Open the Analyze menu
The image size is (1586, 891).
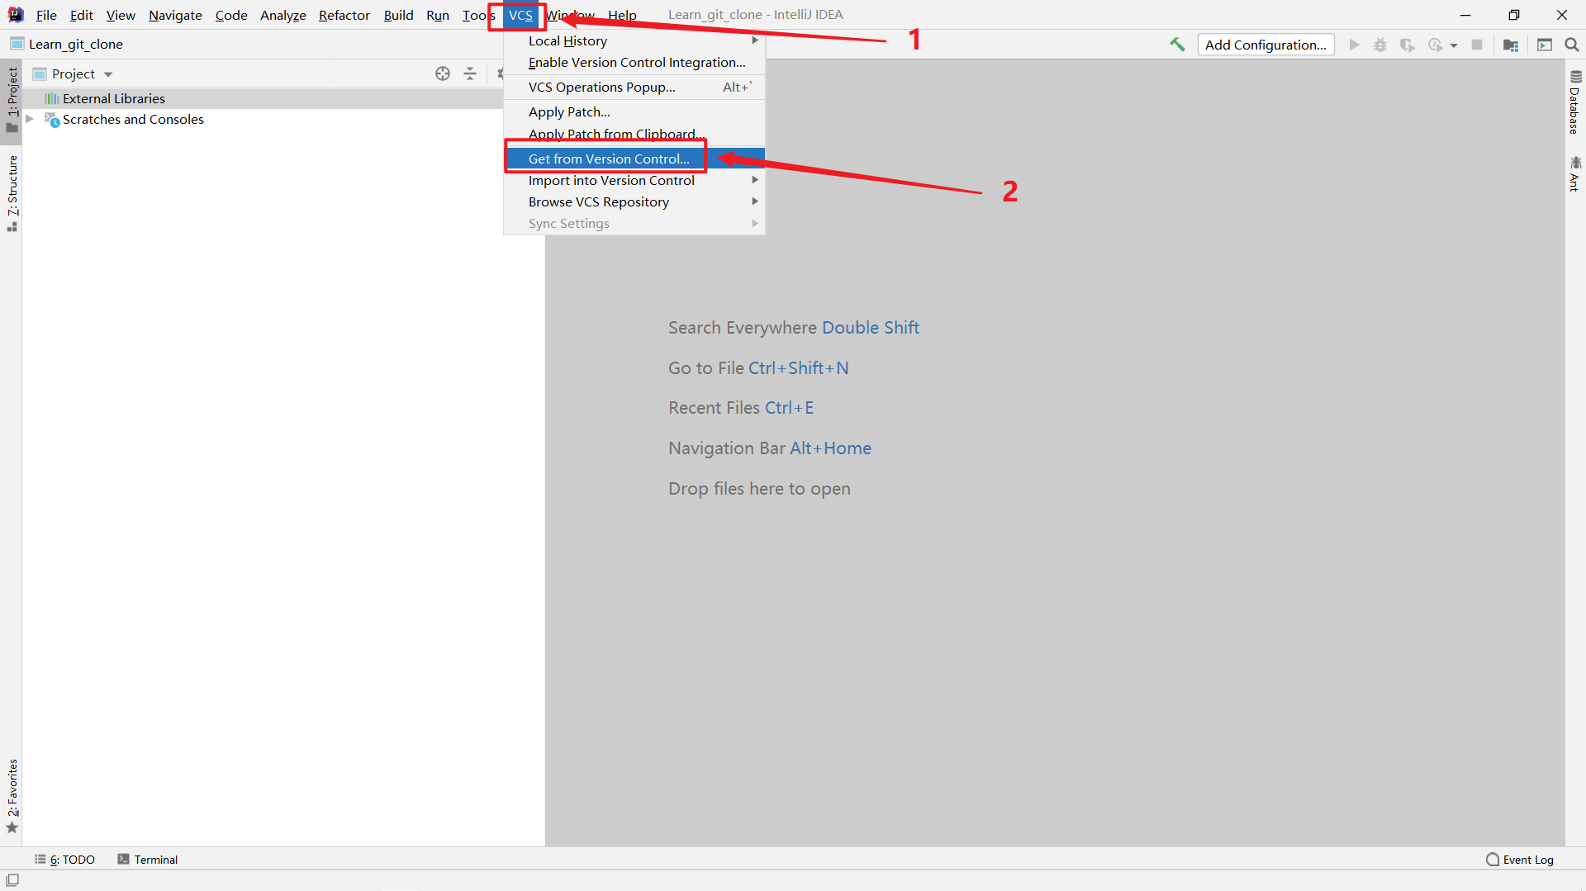click(x=283, y=15)
